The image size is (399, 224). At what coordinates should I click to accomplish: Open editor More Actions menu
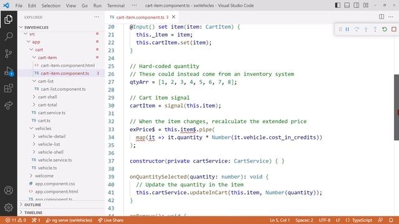391,17
